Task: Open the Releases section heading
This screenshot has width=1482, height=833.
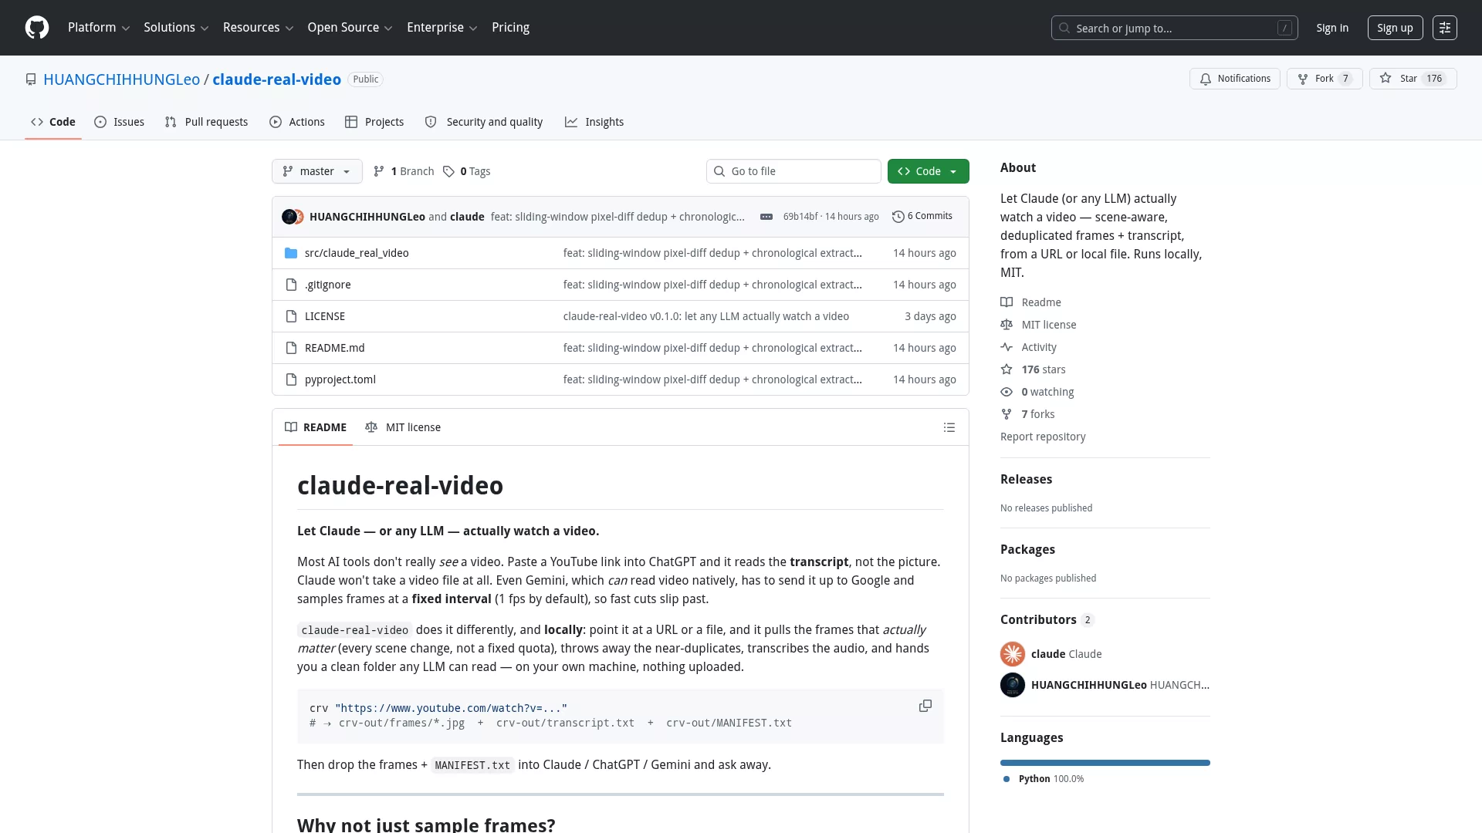Action: pos(1026,479)
